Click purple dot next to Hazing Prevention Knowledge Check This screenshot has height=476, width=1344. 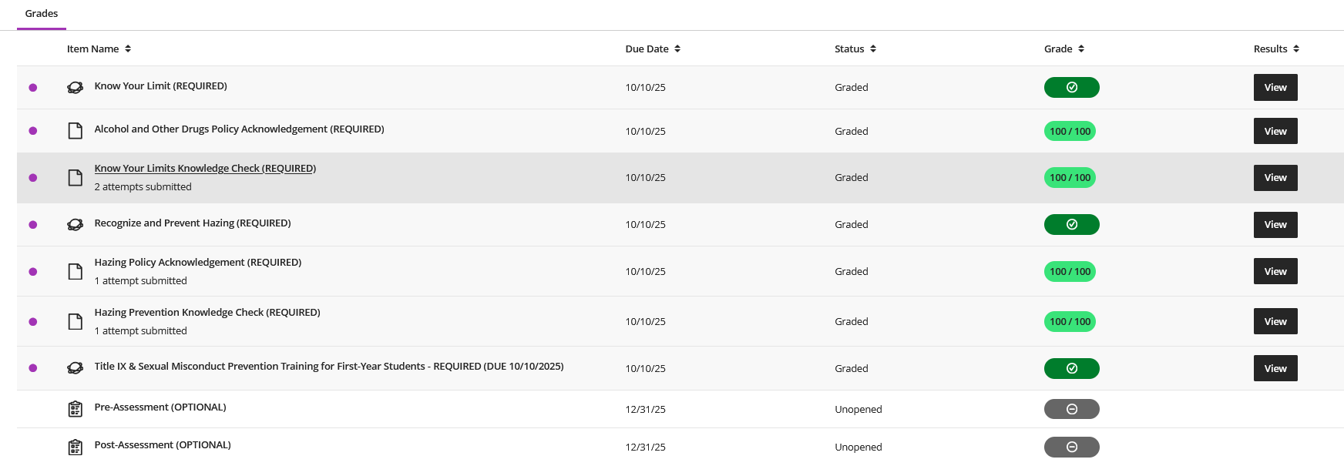33,322
